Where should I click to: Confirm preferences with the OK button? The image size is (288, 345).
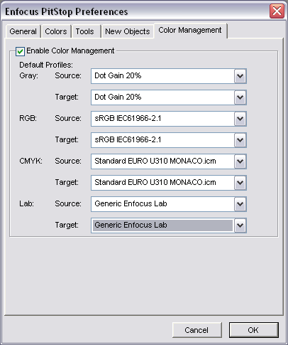click(x=253, y=330)
